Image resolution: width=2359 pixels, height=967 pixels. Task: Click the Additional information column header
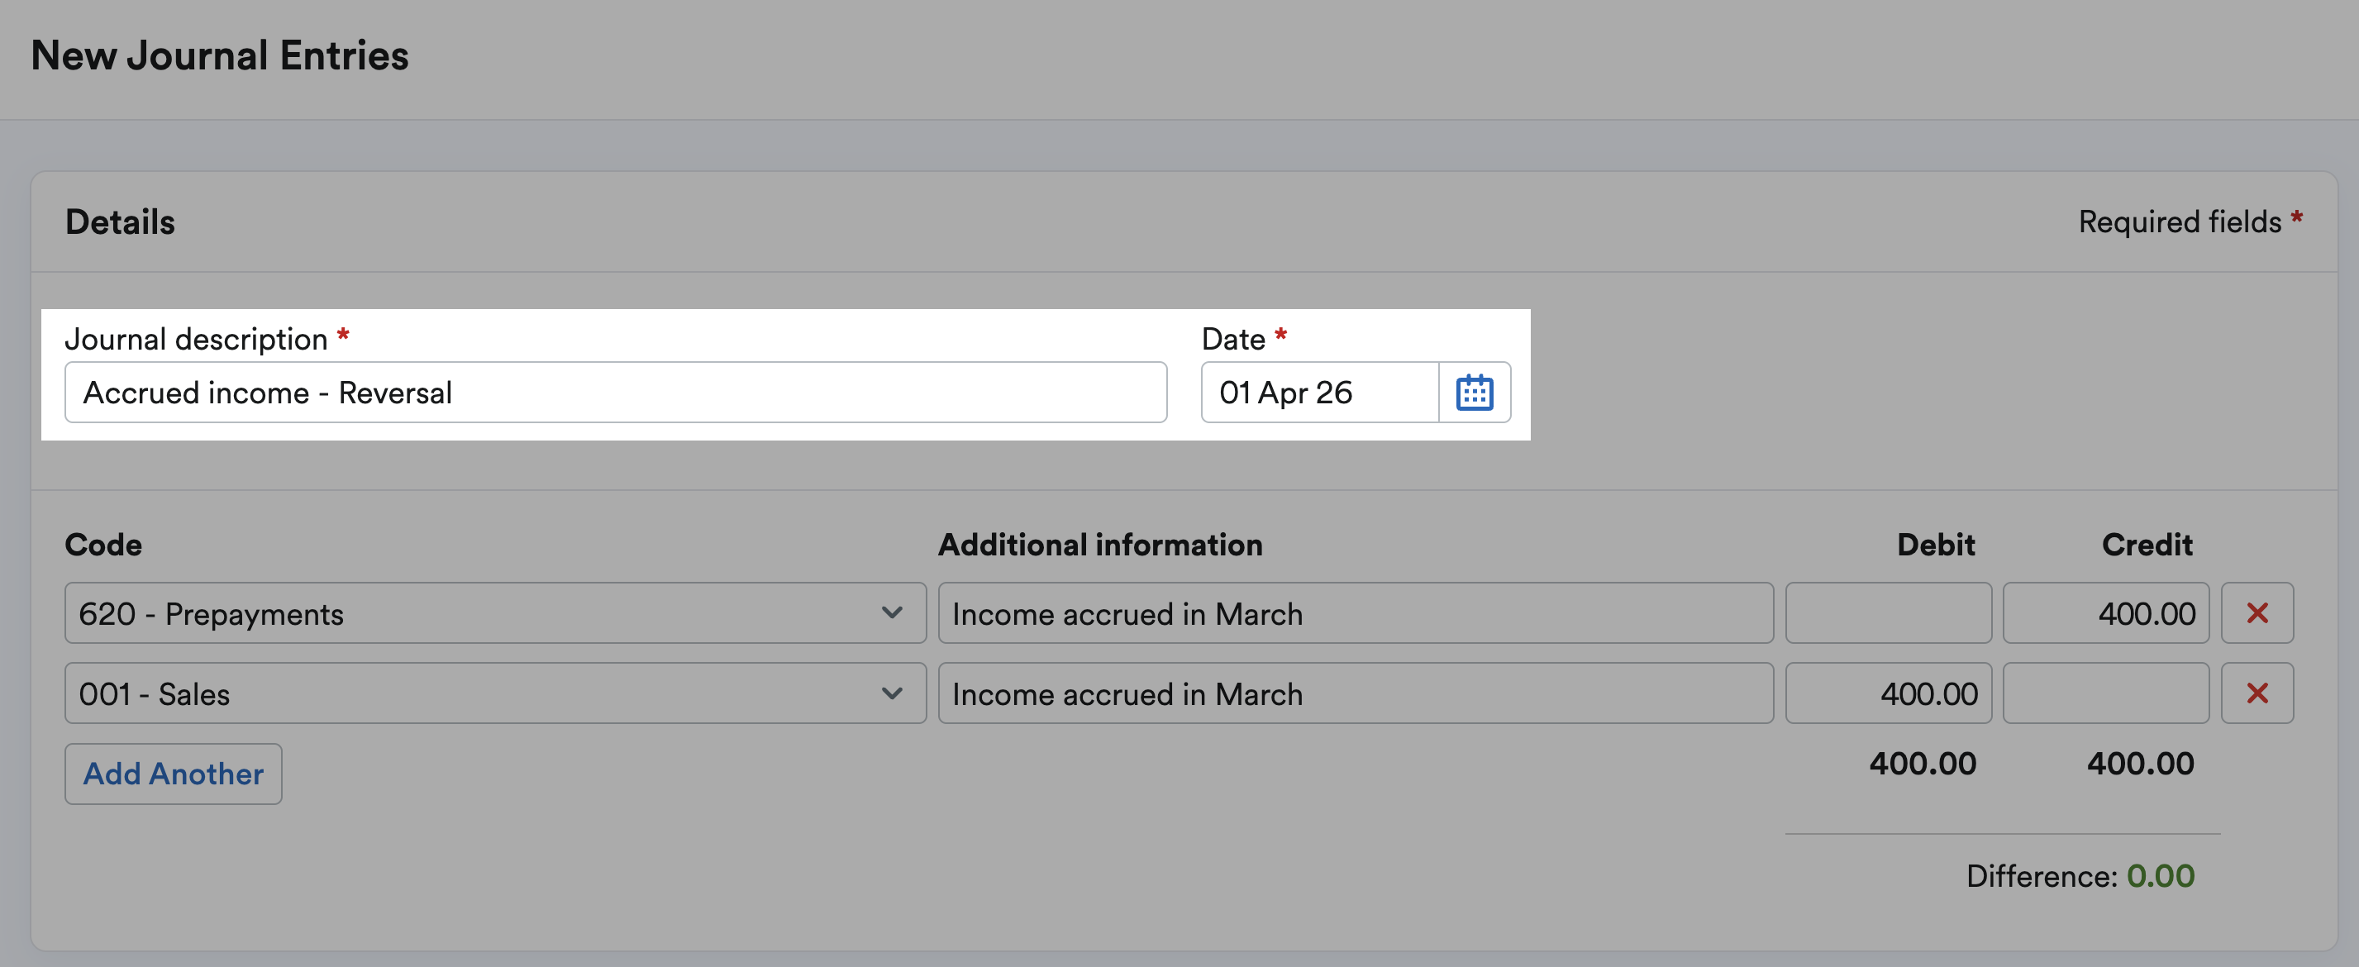point(1100,545)
